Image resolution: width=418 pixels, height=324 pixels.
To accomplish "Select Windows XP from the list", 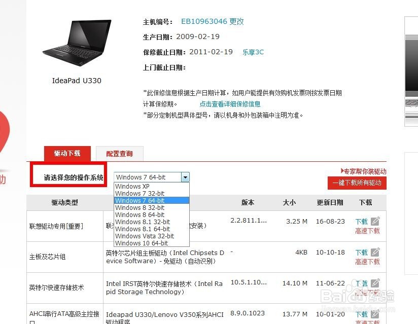I will click(x=152, y=186).
